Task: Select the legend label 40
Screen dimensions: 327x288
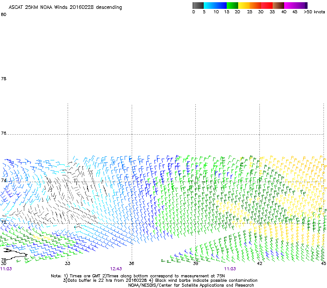Action: (284, 12)
